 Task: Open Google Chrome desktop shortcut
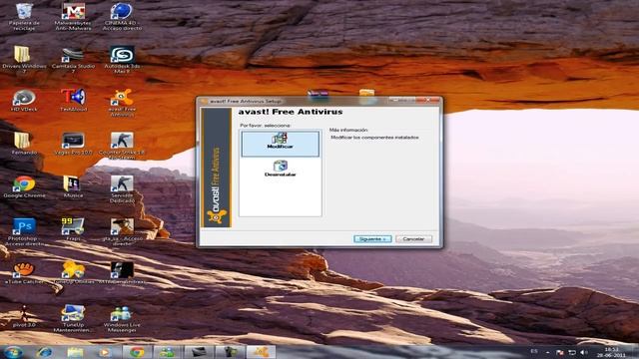[x=24, y=186]
